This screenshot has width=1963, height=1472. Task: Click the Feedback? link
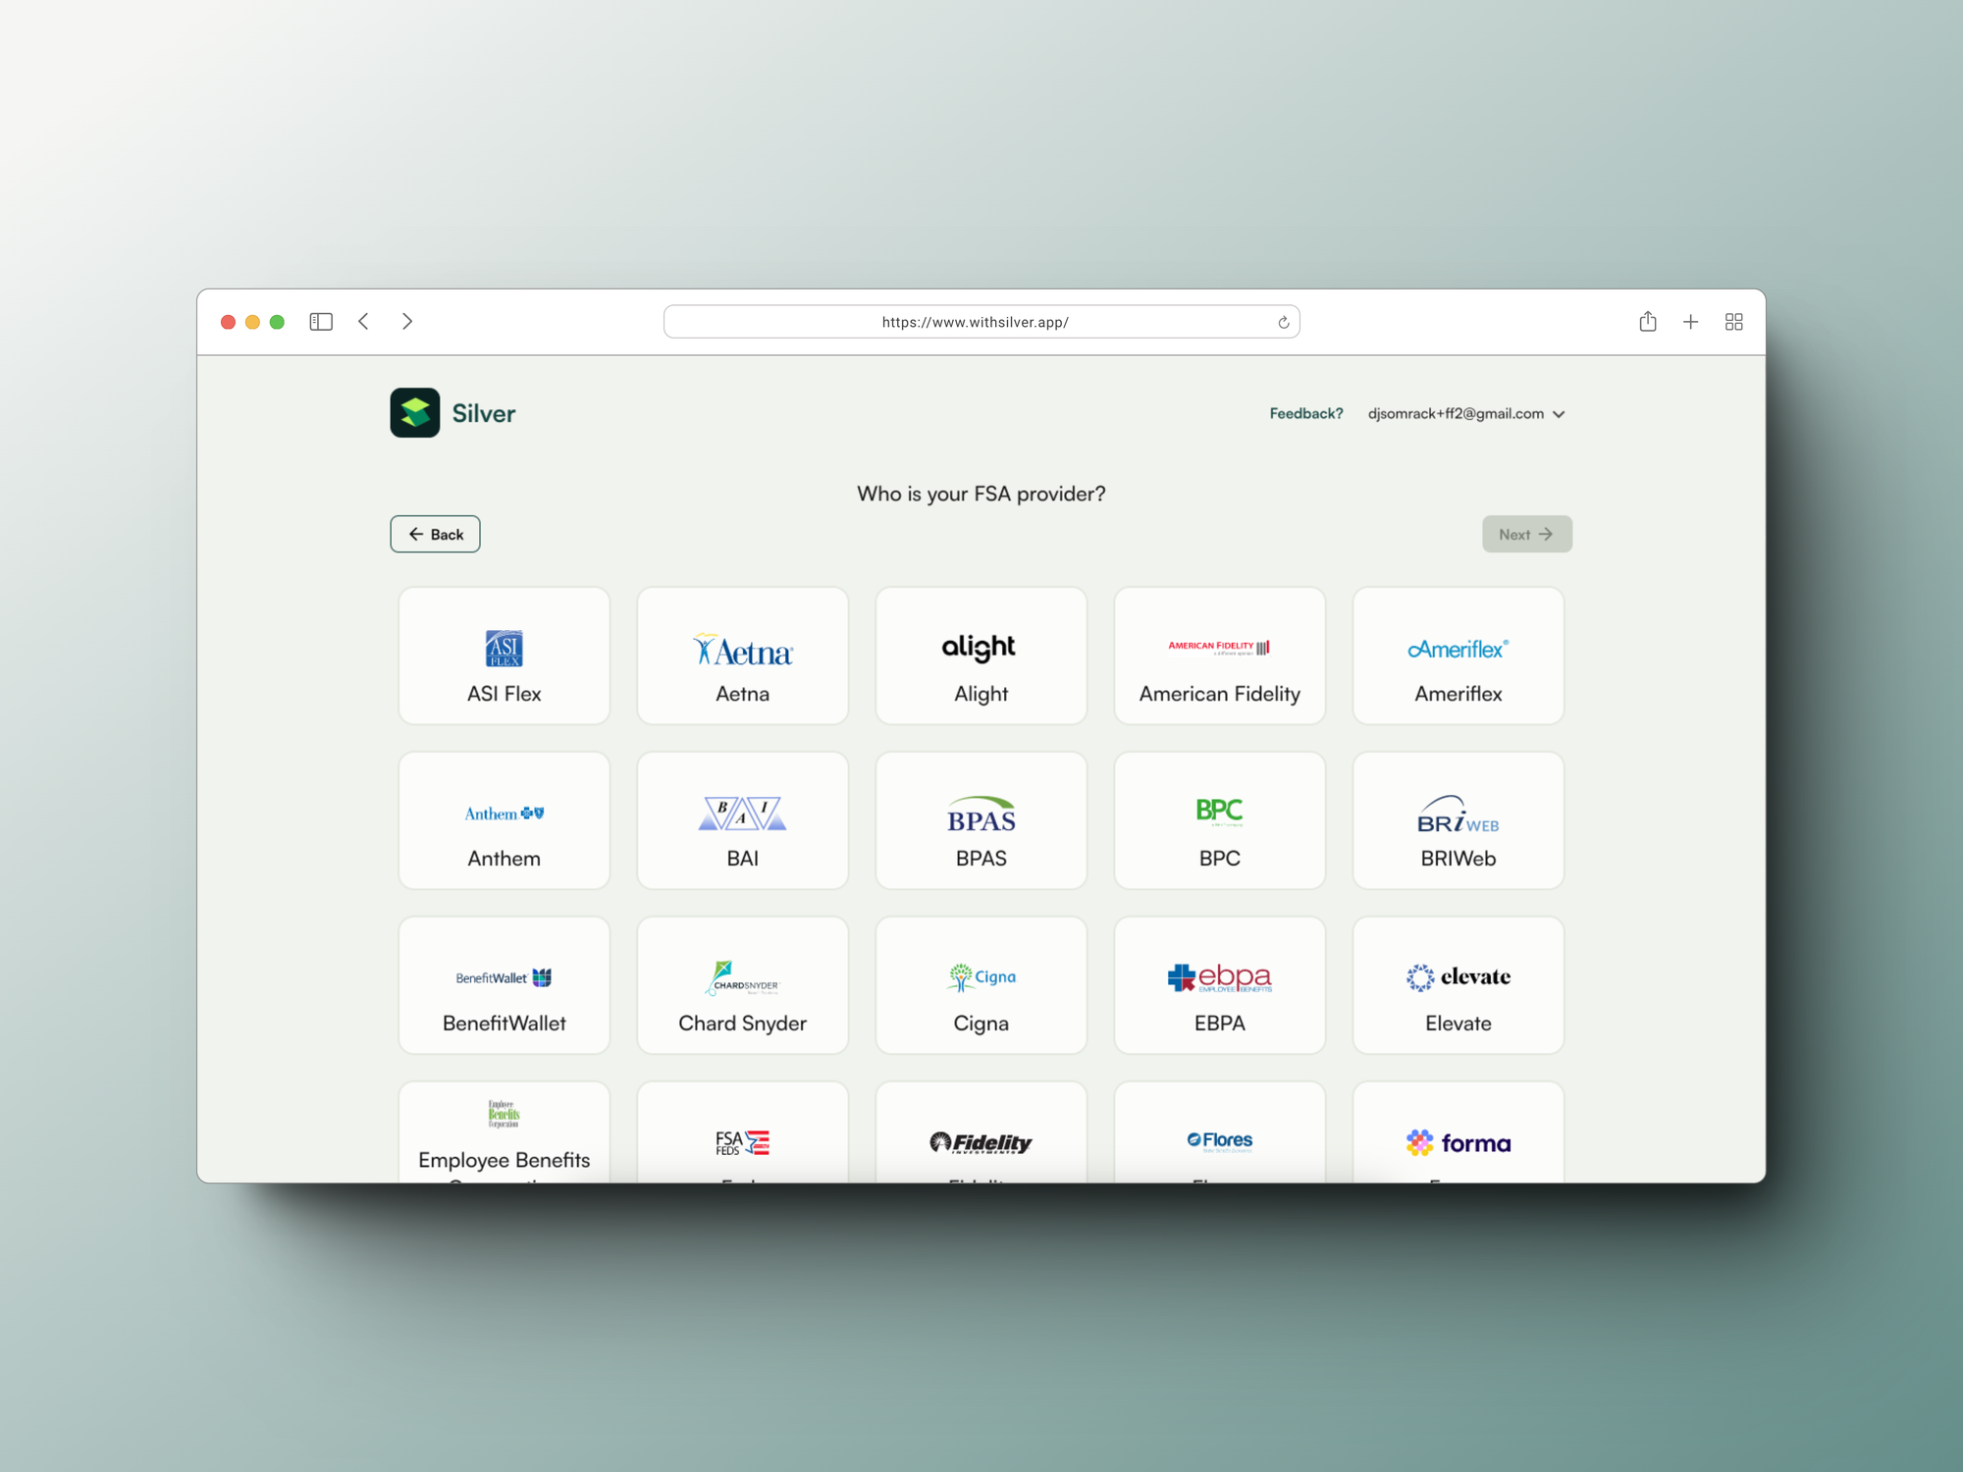pyautogui.click(x=1305, y=414)
